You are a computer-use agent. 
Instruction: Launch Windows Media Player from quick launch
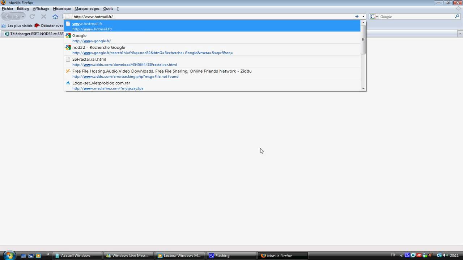coord(38,256)
